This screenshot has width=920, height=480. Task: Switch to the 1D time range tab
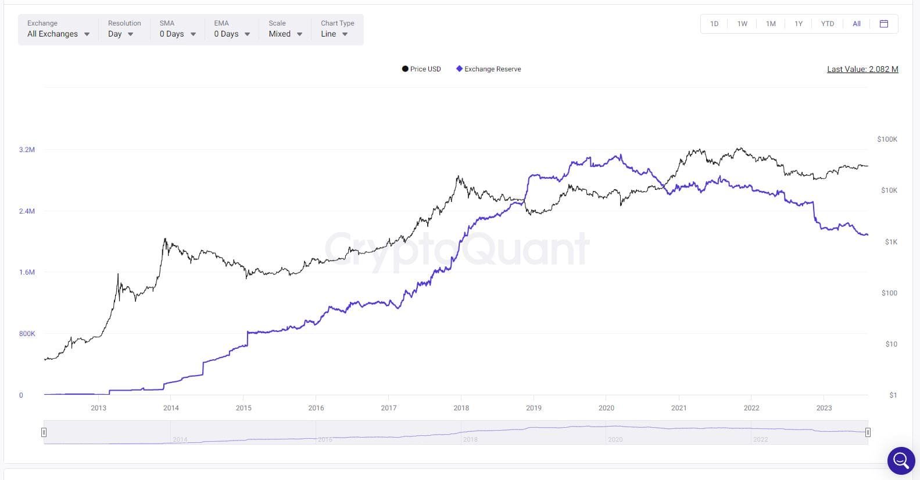tap(714, 24)
